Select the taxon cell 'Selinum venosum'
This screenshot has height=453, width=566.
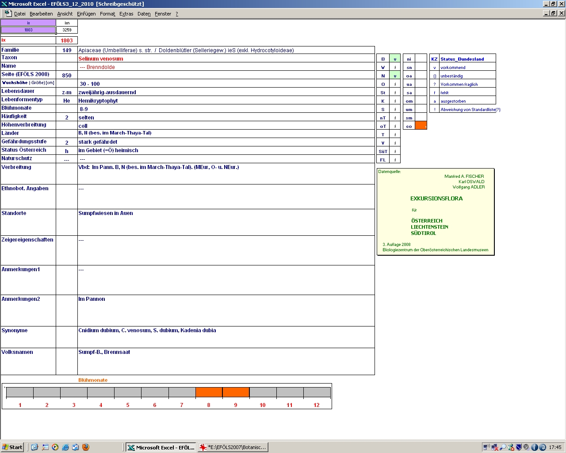[x=226, y=58]
